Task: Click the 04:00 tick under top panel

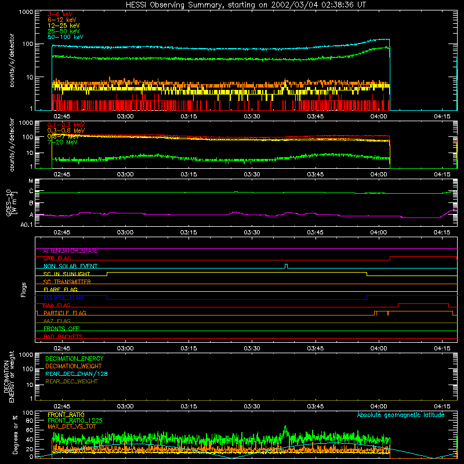Action: 379,117
